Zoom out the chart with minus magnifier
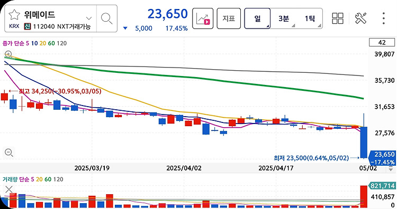Viewport: 397px width, 209px height. 9,153
